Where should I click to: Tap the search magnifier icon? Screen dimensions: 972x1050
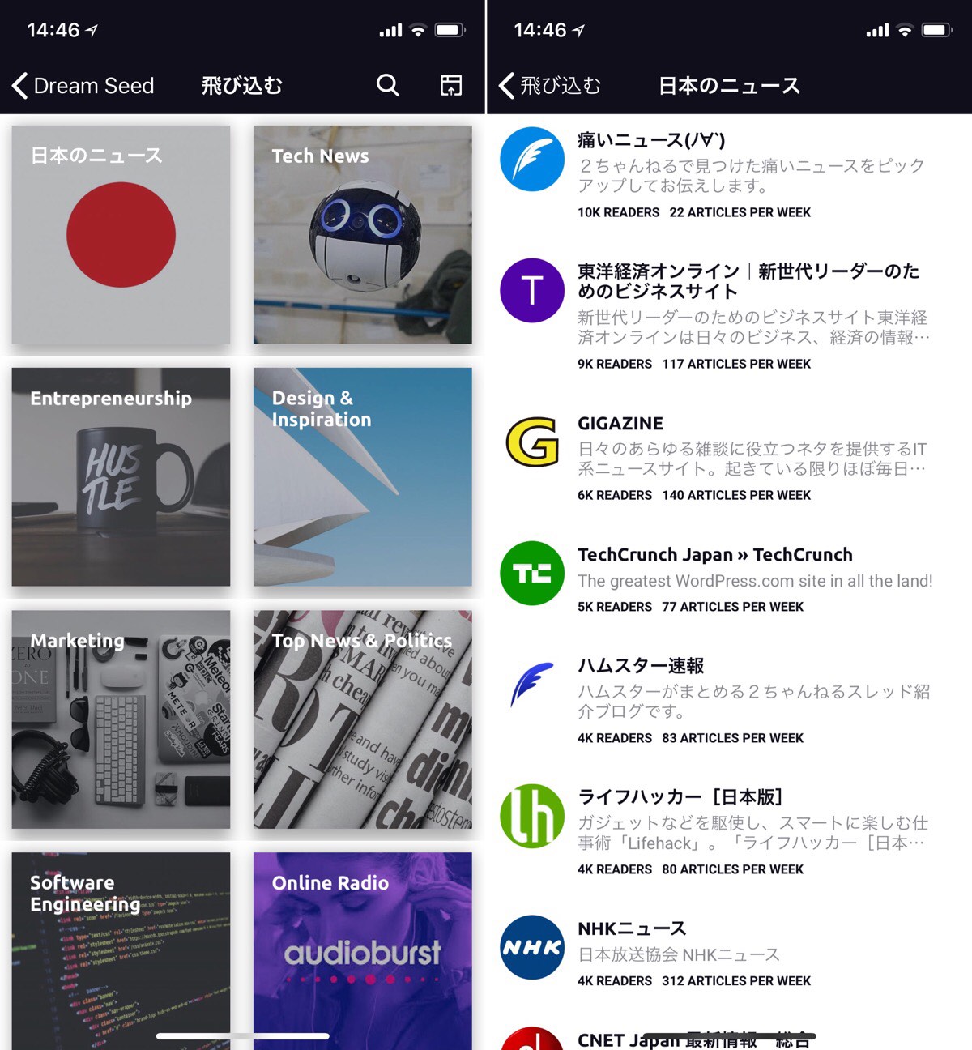pyautogui.click(x=388, y=85)
